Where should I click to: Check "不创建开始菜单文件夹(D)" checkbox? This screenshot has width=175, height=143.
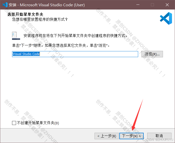click(x=14, y=123)
